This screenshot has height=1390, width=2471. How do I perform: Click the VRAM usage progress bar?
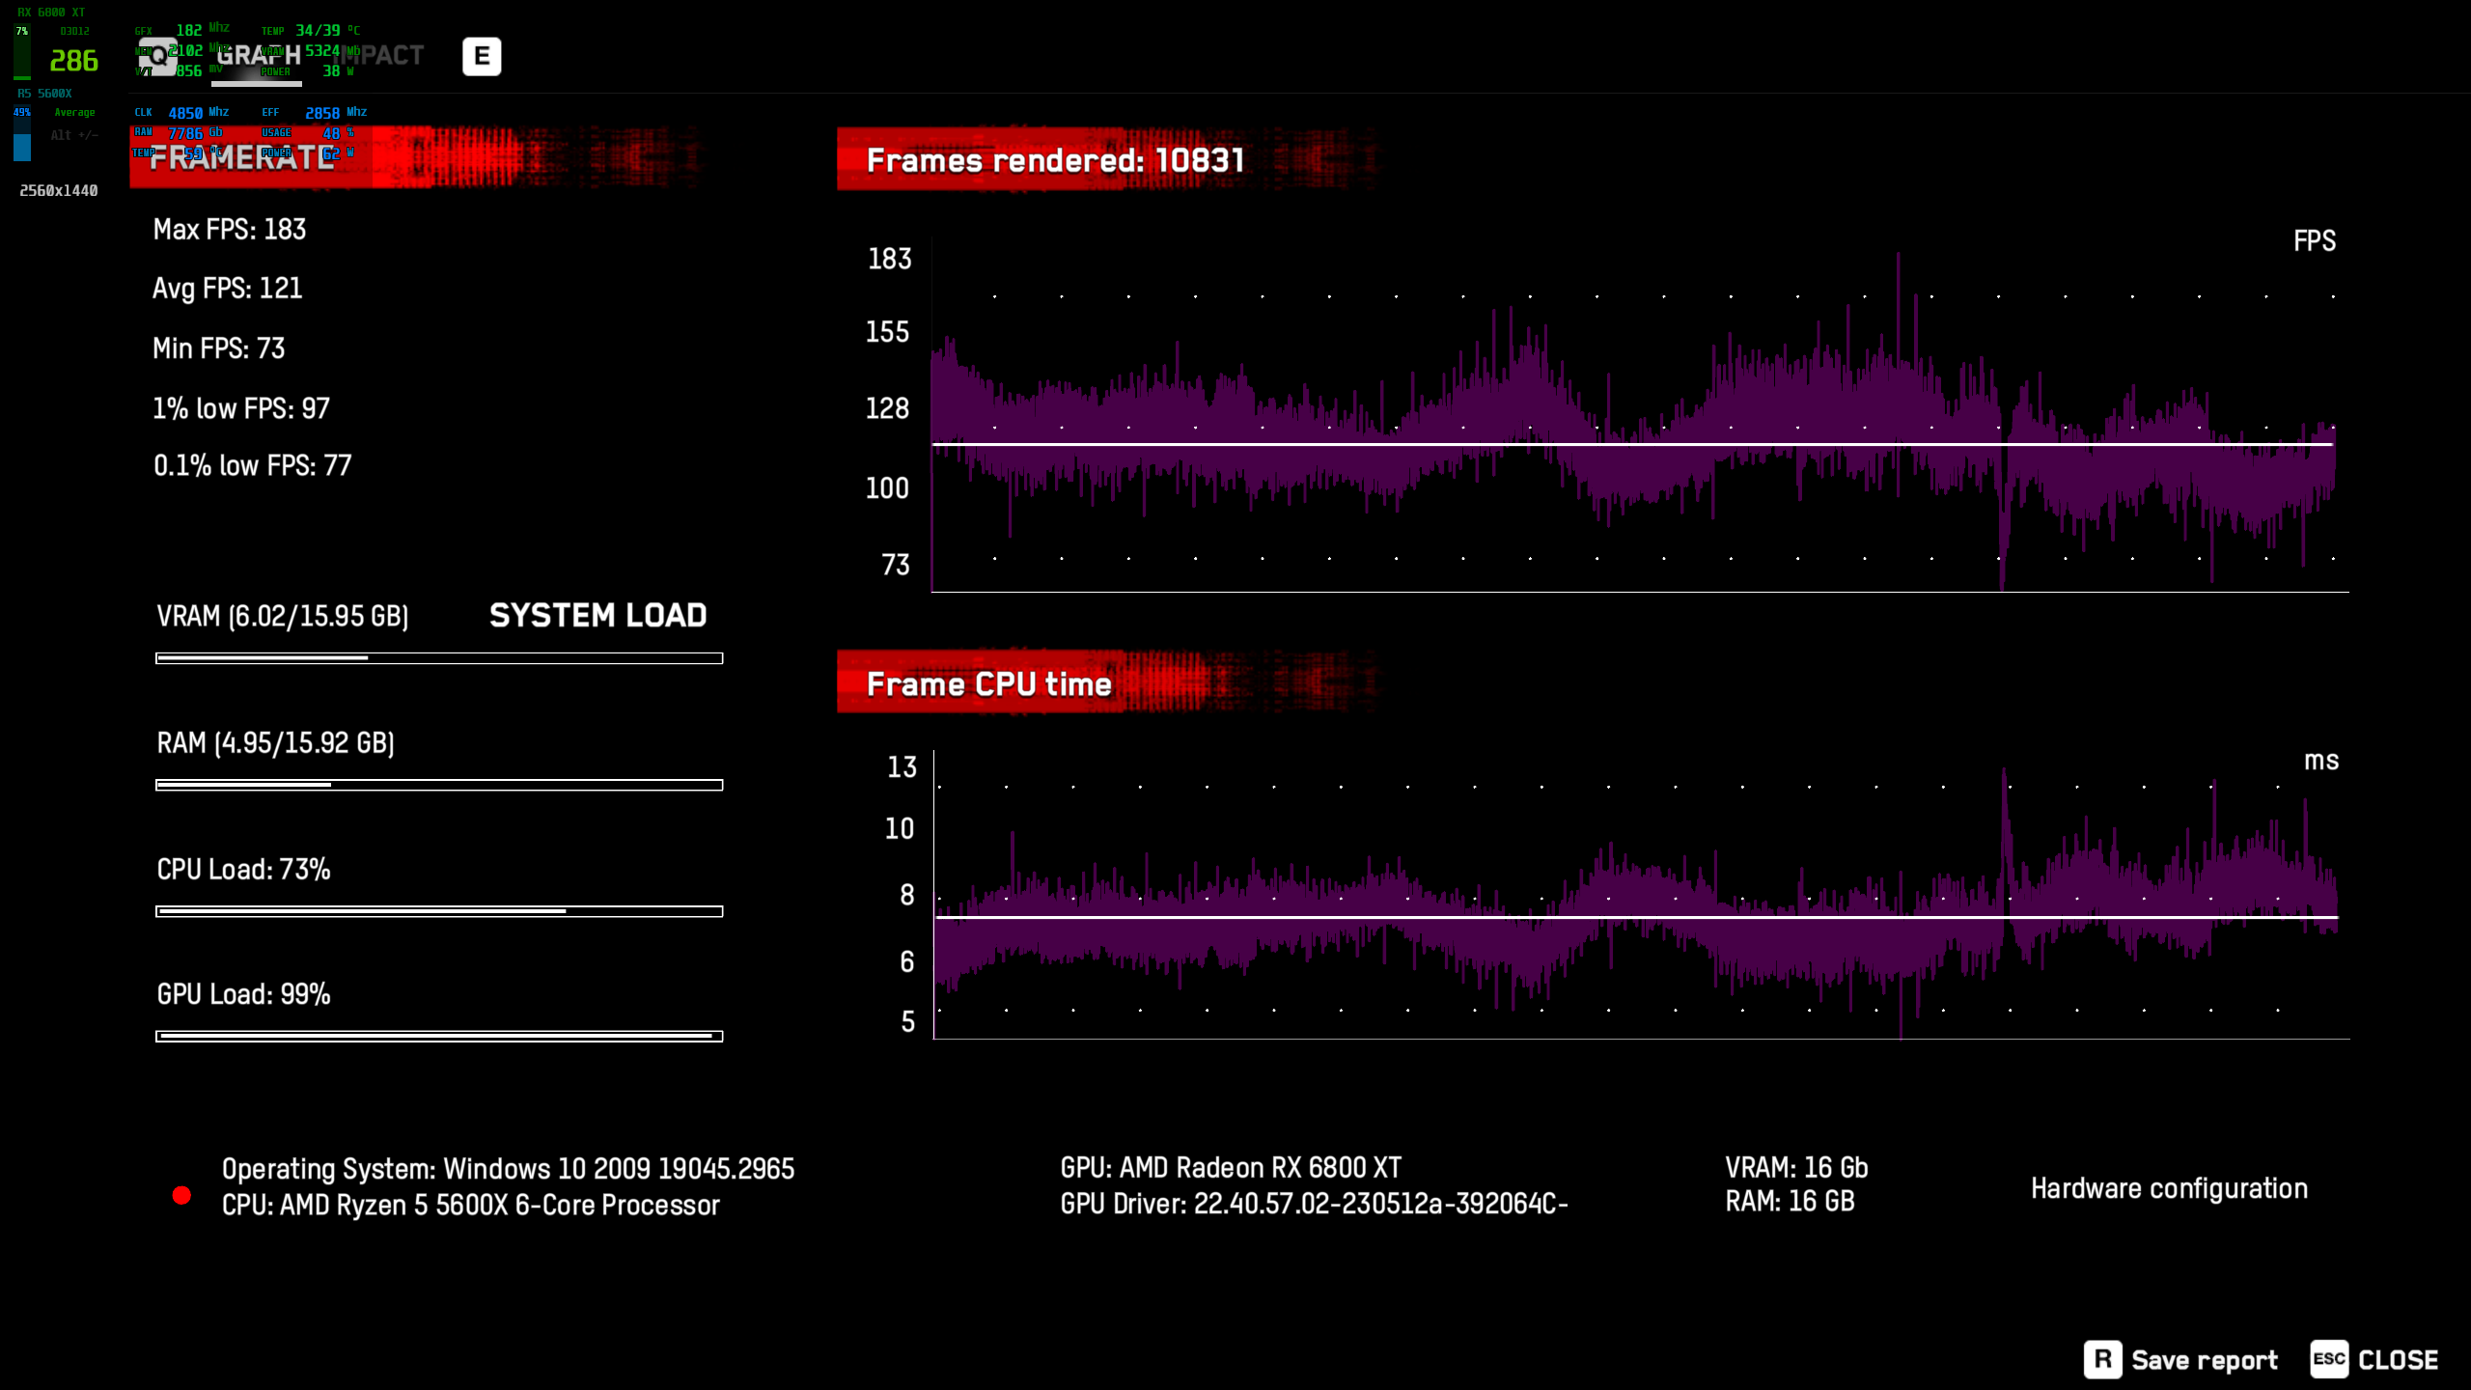coord(439,658)
